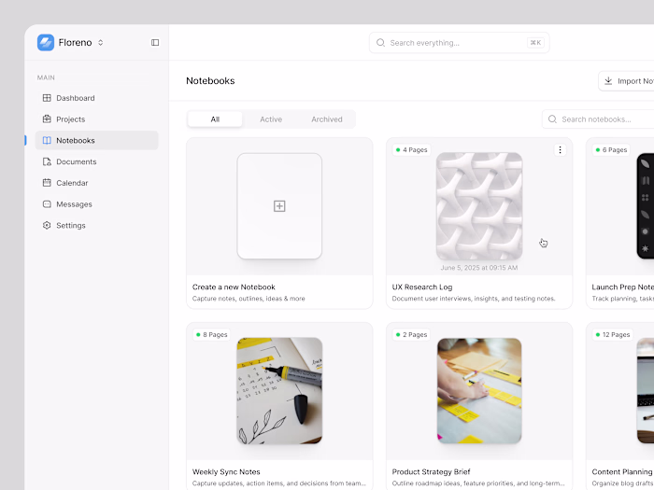Click the plus icon to create notebook

pos(279,206)
